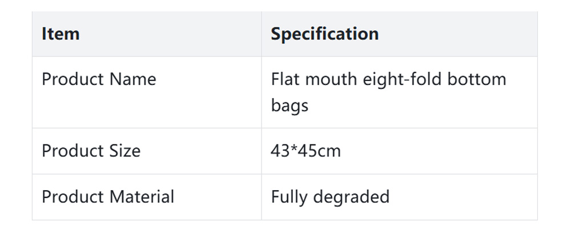Screen dimensions: 571x233
Task: Click the "43*45cm" size value
Action: click(305, 151)
